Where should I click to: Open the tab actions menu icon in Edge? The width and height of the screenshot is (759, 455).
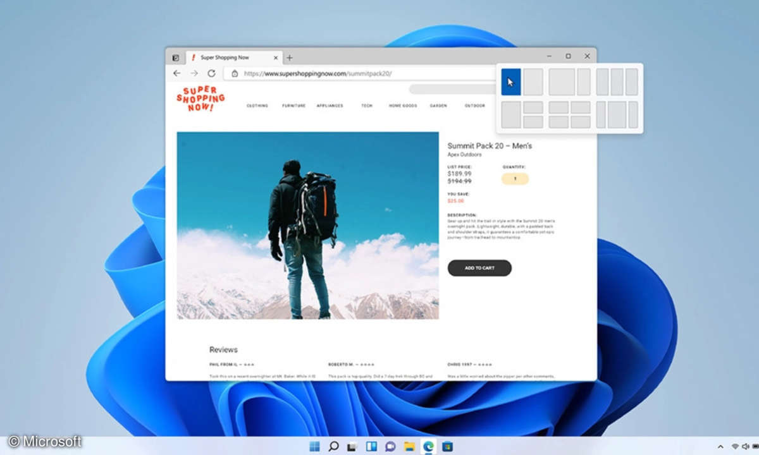(x=176, y=58)
